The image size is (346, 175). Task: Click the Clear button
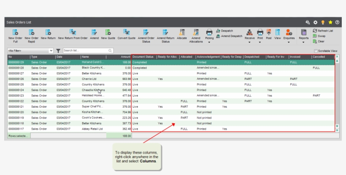pos(319,41)
